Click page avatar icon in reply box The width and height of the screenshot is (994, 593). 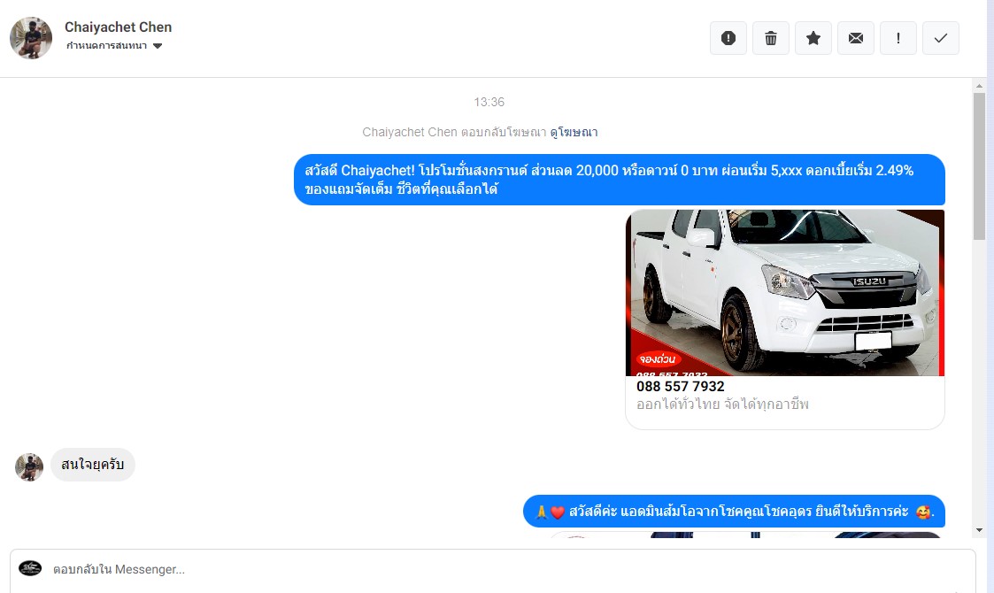tap(30, 568)
